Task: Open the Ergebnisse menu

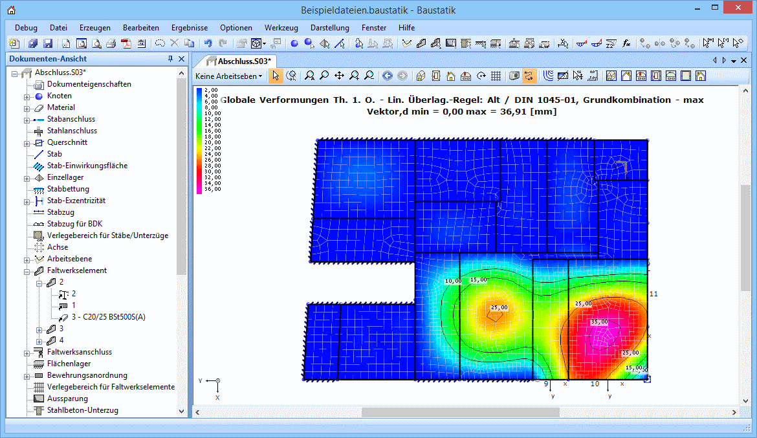Action: 190,28
